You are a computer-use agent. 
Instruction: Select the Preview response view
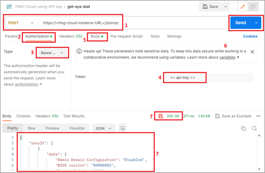52,128
